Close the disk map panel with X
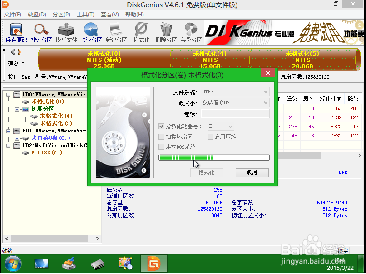The image size is (366, 274). [4, 50]
